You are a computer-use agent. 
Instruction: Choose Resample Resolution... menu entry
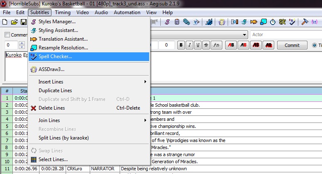pos(89,48)
